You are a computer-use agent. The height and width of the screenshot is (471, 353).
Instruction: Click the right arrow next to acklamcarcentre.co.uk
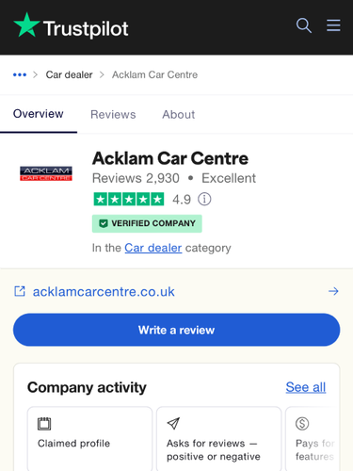pos(333,291)
